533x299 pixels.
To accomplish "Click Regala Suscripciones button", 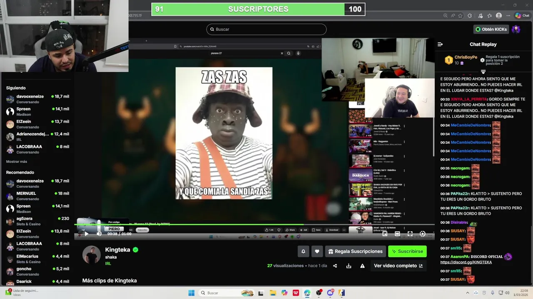I will click(355, 251).
